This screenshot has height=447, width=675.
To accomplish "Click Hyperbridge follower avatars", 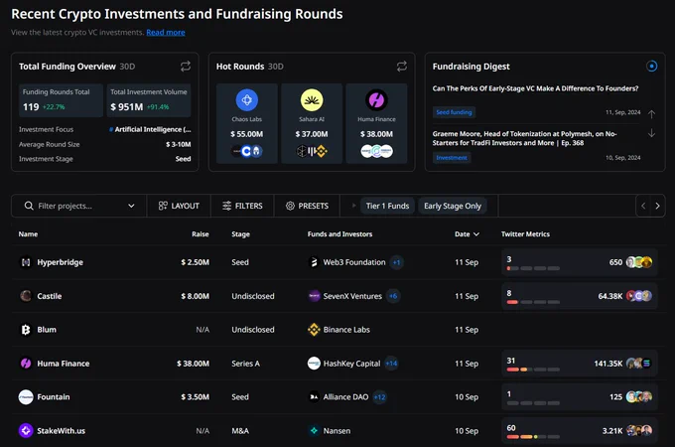I will [x=639, y=262].
